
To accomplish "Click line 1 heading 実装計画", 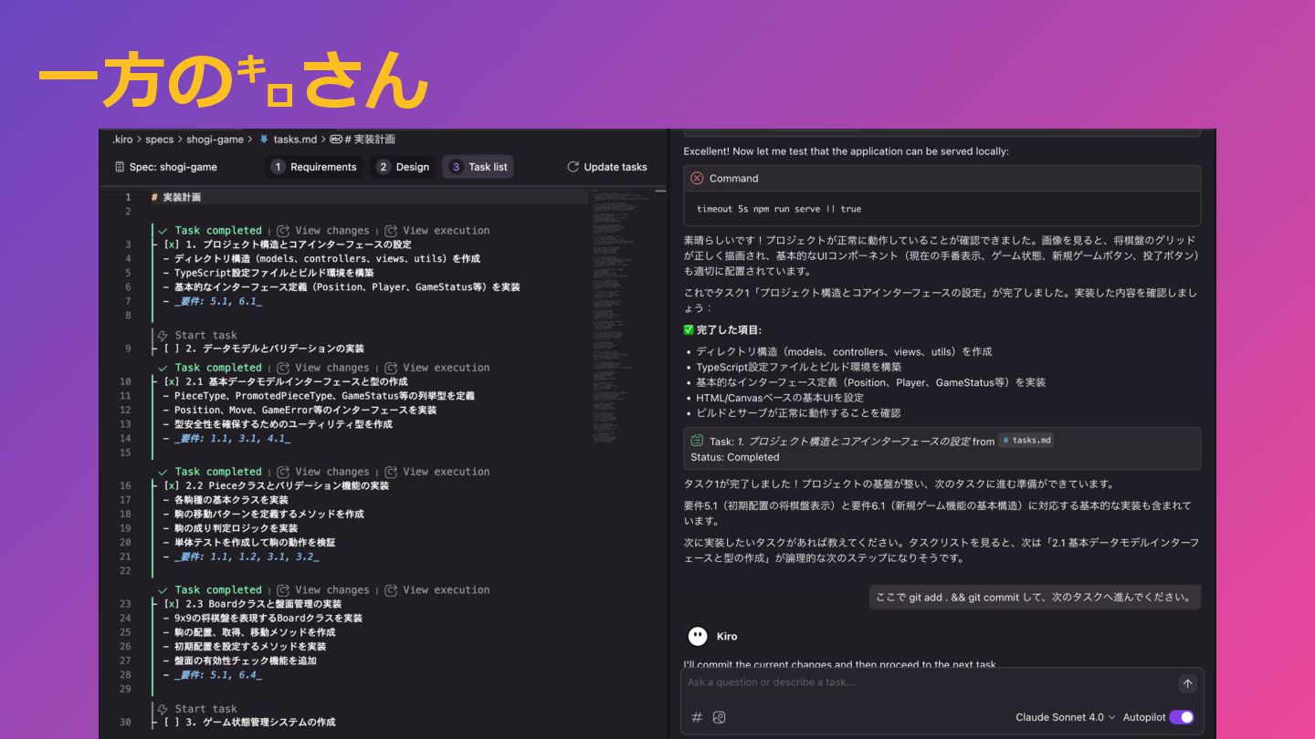I will (176, 197).
